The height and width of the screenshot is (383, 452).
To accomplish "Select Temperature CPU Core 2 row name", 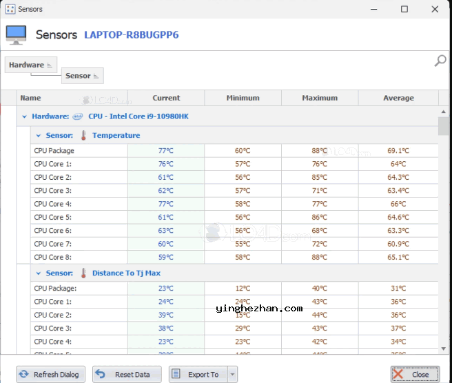I will (53, 177).
